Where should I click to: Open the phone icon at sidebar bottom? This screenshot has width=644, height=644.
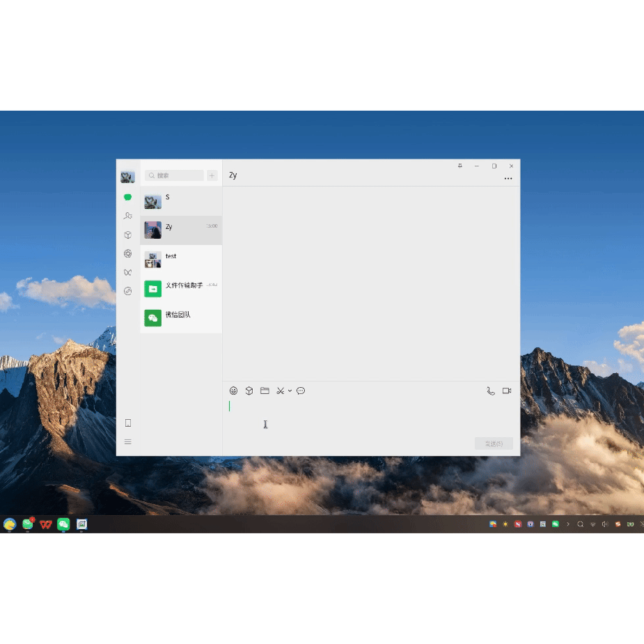(x=127, y=423)
